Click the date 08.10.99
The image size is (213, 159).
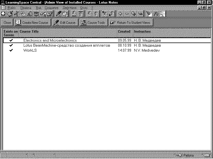point(125,45)
